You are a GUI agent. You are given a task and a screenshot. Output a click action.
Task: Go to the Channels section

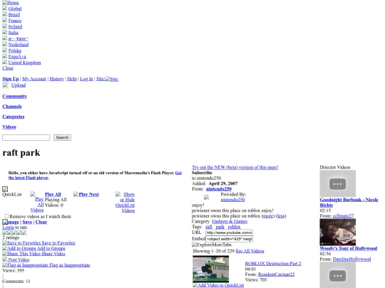click(12, 107)
